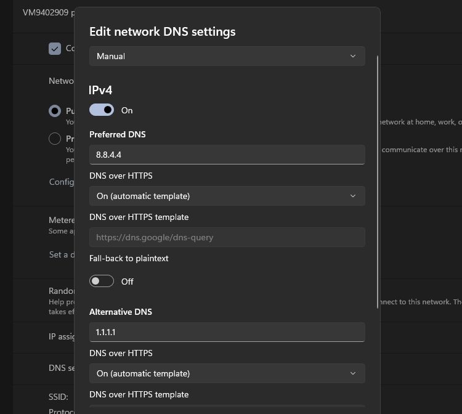Click the Configure firewall link in background
This screenshot has height=414, width=462.
[x=61, y=182]
